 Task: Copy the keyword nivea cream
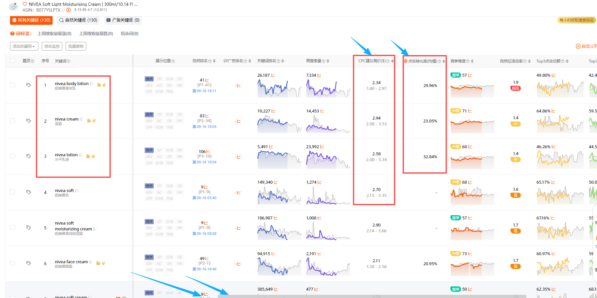point(81,119)
